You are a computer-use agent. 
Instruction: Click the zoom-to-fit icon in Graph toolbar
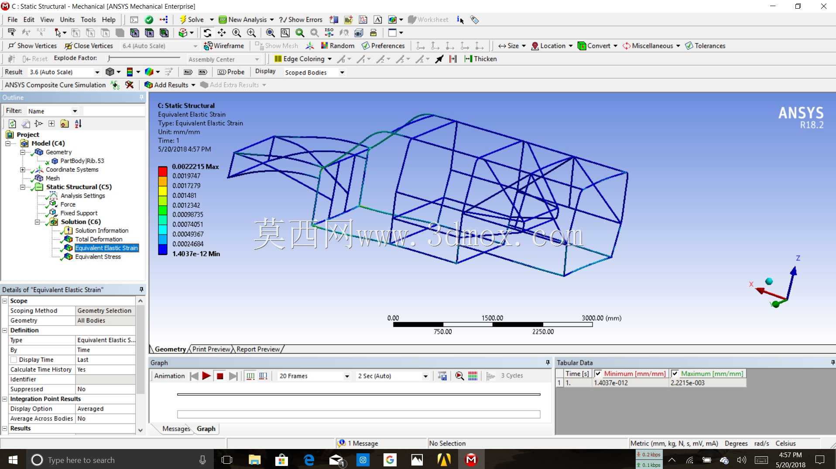(459, 376)
